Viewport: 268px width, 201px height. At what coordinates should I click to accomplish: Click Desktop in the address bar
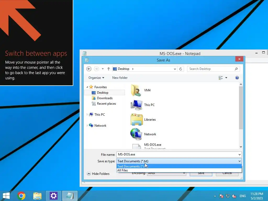pos(124,69)
